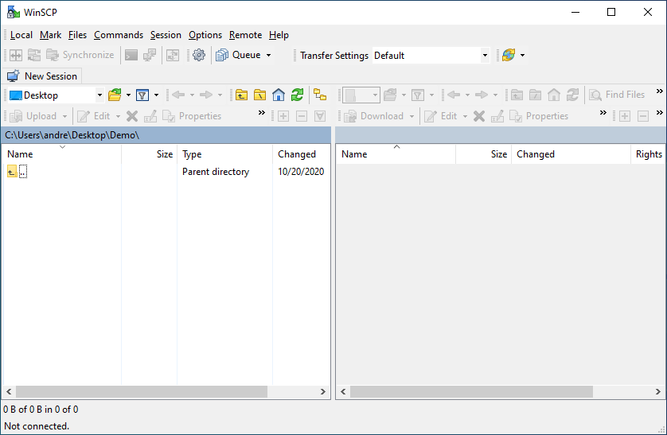This screenshot has height=435, width=667.
Task: Open the Help menu
Action: click(x=279, y=35)
